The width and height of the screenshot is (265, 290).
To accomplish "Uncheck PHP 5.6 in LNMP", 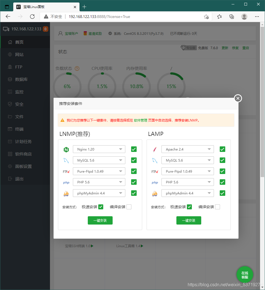I will pos(134,182).
